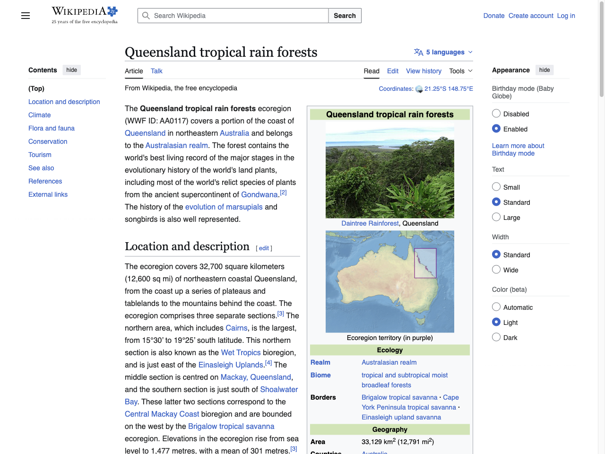This screenshot has height=454, width=605.
Task: Enable the Dark color scheme
Action: (x=496, y=337)
